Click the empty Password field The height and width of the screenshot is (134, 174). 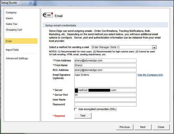[105, 105]
